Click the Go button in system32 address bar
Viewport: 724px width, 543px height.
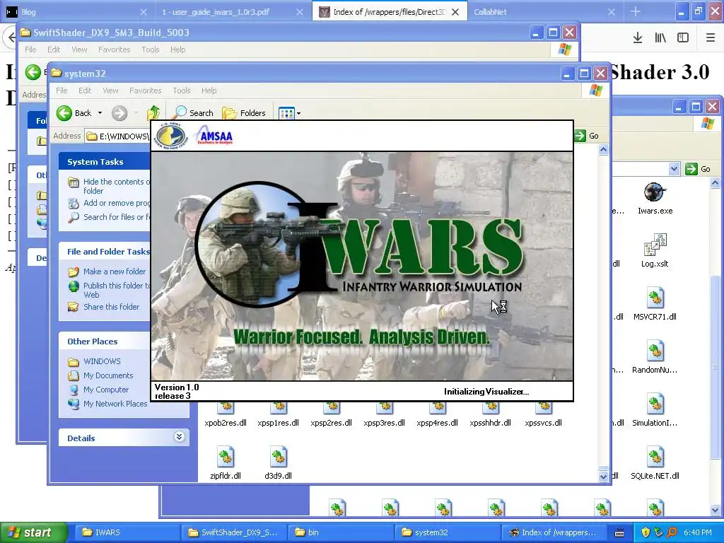point(587,136)
